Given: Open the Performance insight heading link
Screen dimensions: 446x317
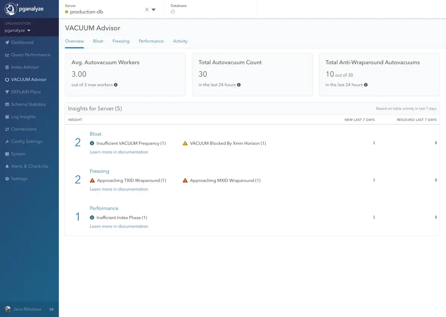Looking at the screenshot, I should tap(104, 208).
